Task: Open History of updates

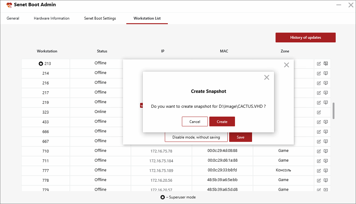Action: pos(305,37)
